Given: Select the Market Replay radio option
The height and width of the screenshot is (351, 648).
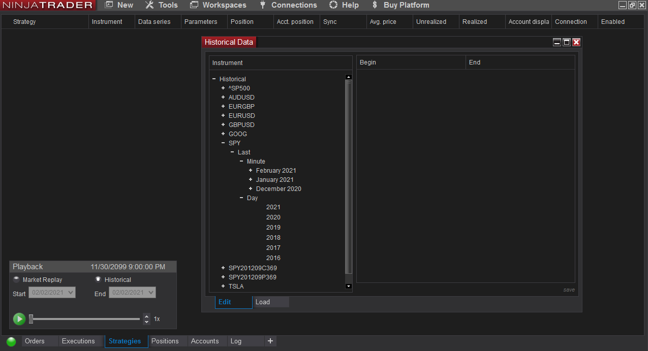Looking at the screenshot, I should click(16, 279).
